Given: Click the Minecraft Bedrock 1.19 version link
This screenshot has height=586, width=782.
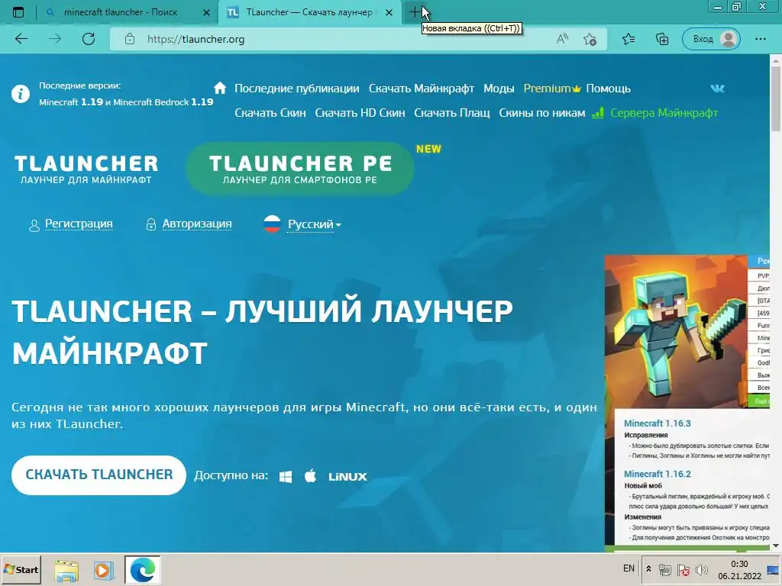Looking at the screenshot, I should pos(163,102).
